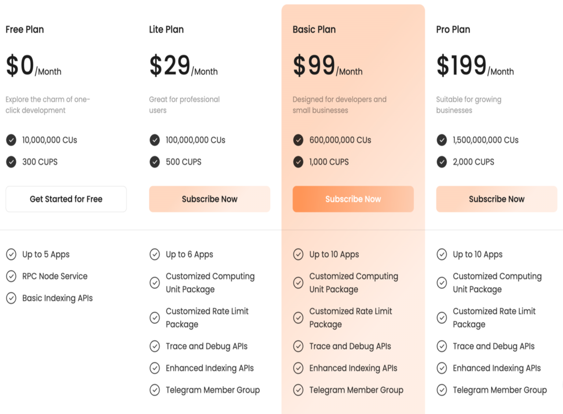Click checkmark icon beside 10,000,000 CUs

click(x=11, y=140)
